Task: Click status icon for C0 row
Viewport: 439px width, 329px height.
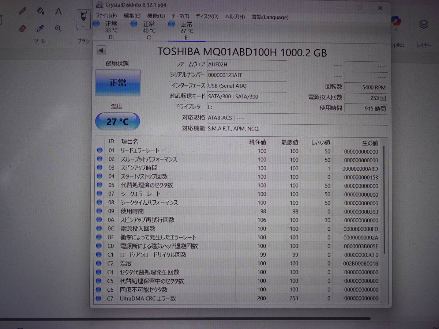Action: click(x=99, y=246)
